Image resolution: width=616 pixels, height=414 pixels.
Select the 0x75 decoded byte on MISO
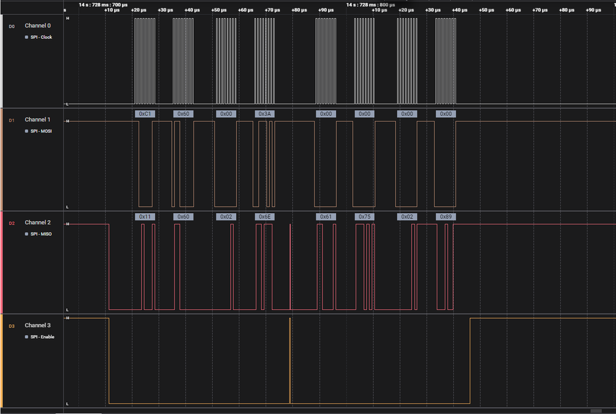click(x=364, y=217)
